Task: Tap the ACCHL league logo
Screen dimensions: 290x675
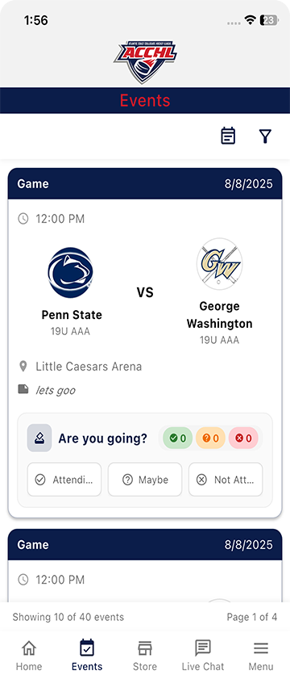Action: (x=145, y=62)
